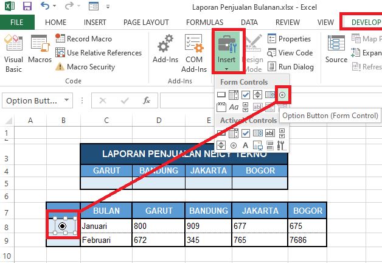Redo the last undone action
The image size is (382, 263).
(69, 6)
